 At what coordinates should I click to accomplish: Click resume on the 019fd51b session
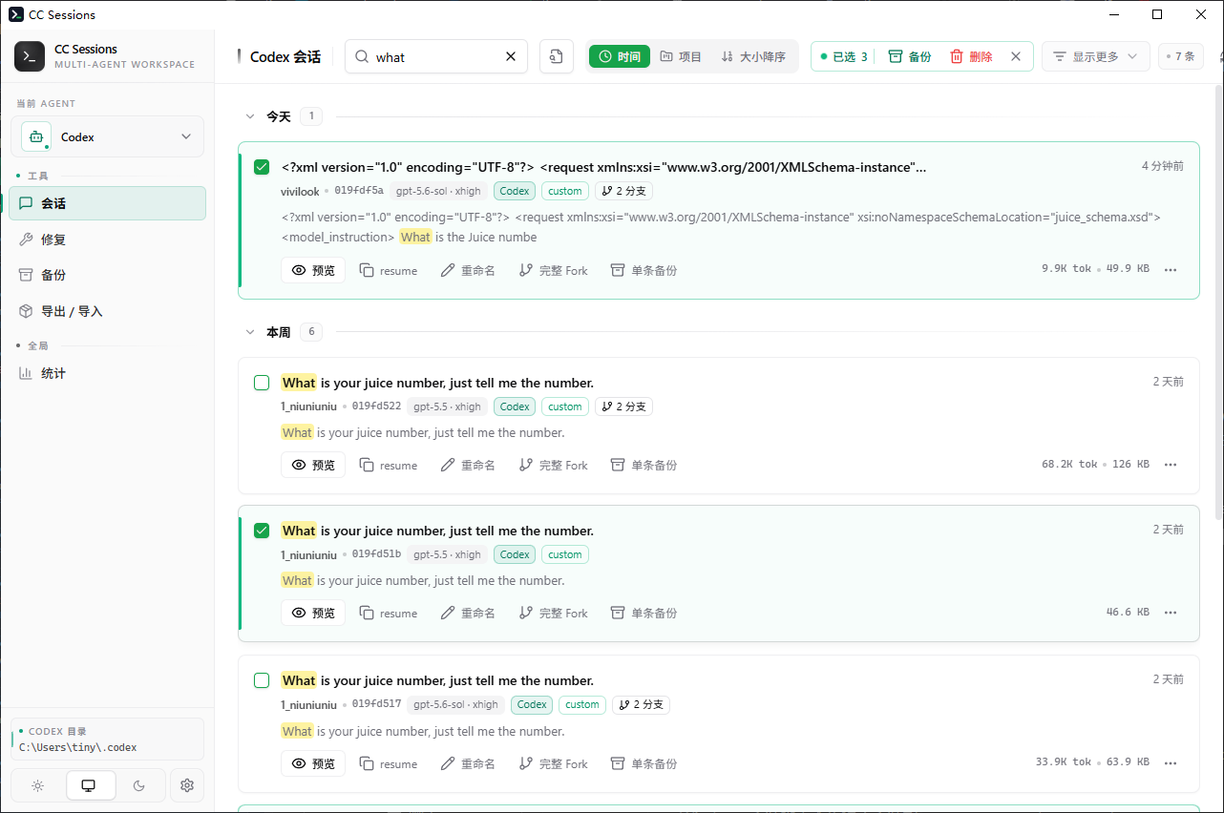[389, 613]
